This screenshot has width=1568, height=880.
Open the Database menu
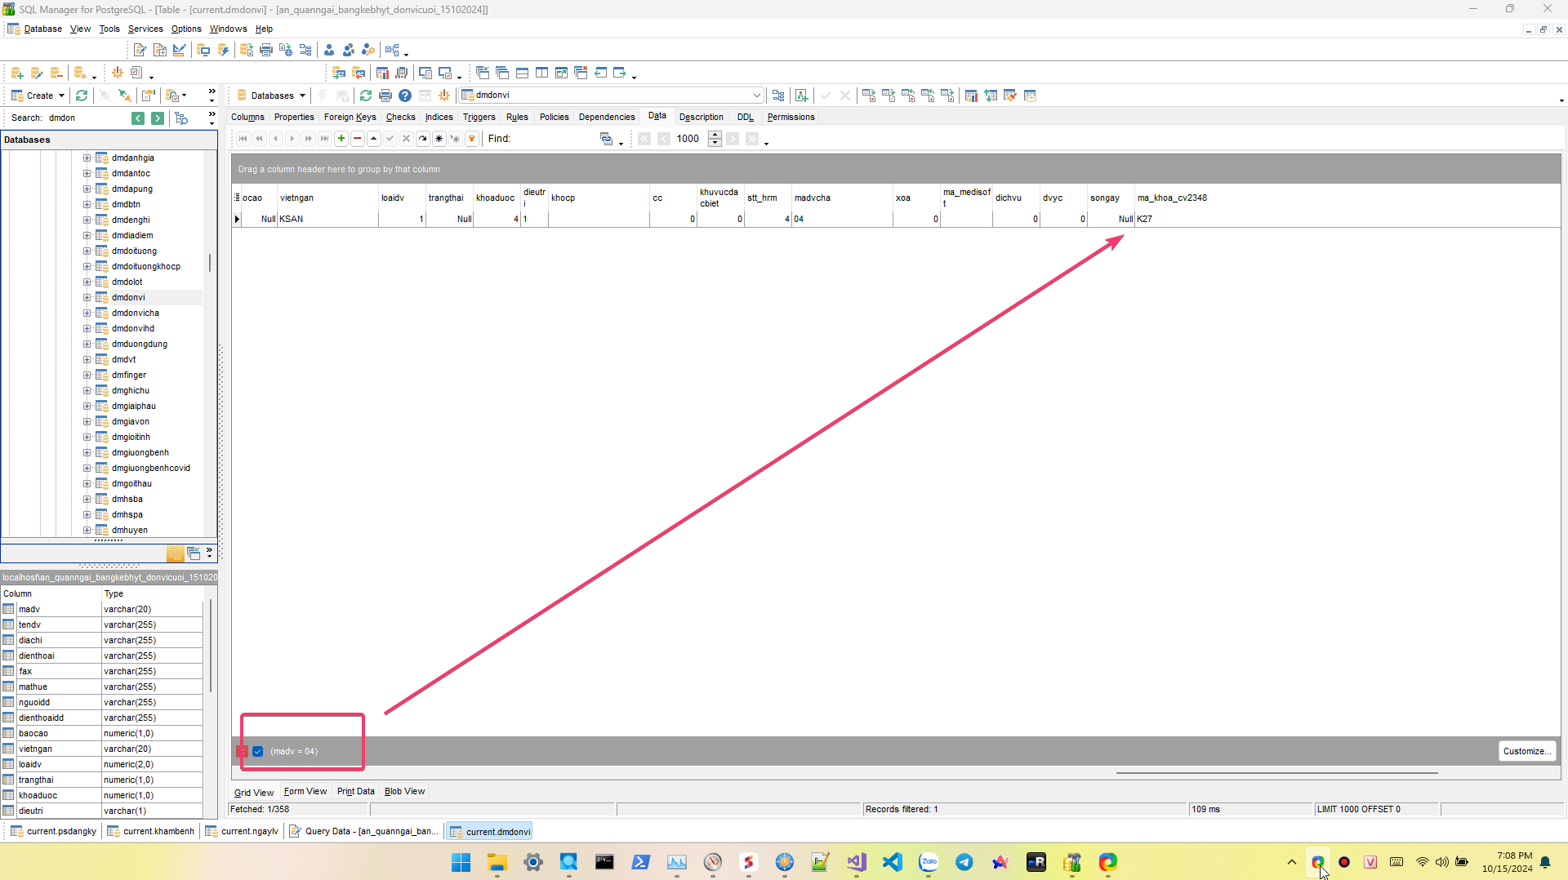(x=43, y=29)
